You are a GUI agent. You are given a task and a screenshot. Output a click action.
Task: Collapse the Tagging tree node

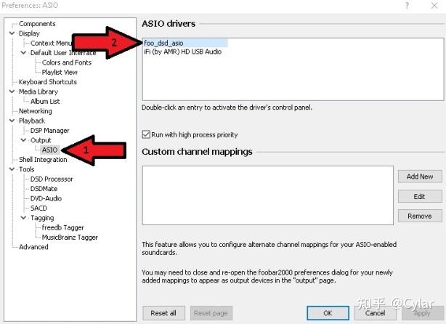[x=24, y=218]
